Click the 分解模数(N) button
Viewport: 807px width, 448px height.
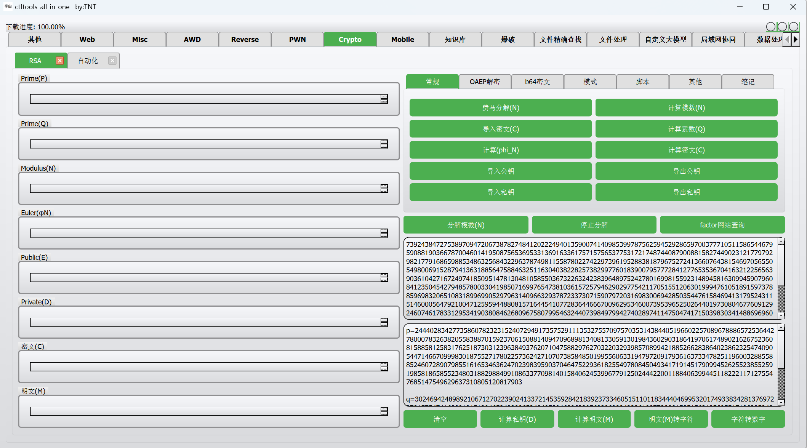coord(466,225)
